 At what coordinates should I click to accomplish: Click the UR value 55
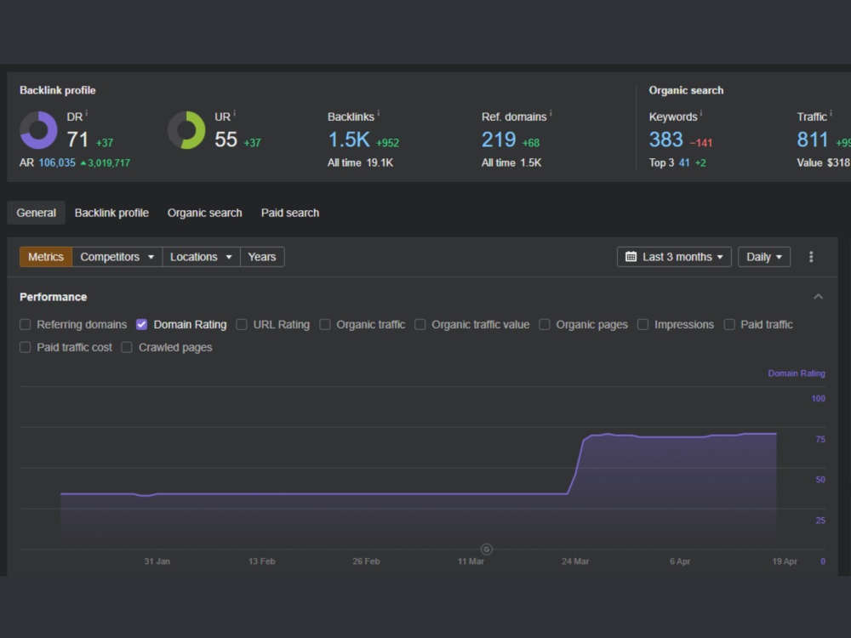226,140
